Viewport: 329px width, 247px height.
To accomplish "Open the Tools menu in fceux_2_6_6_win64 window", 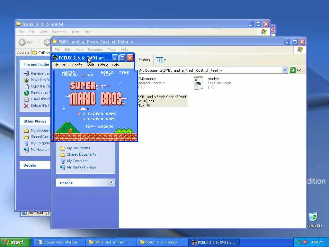I will (x=75, y=32).
